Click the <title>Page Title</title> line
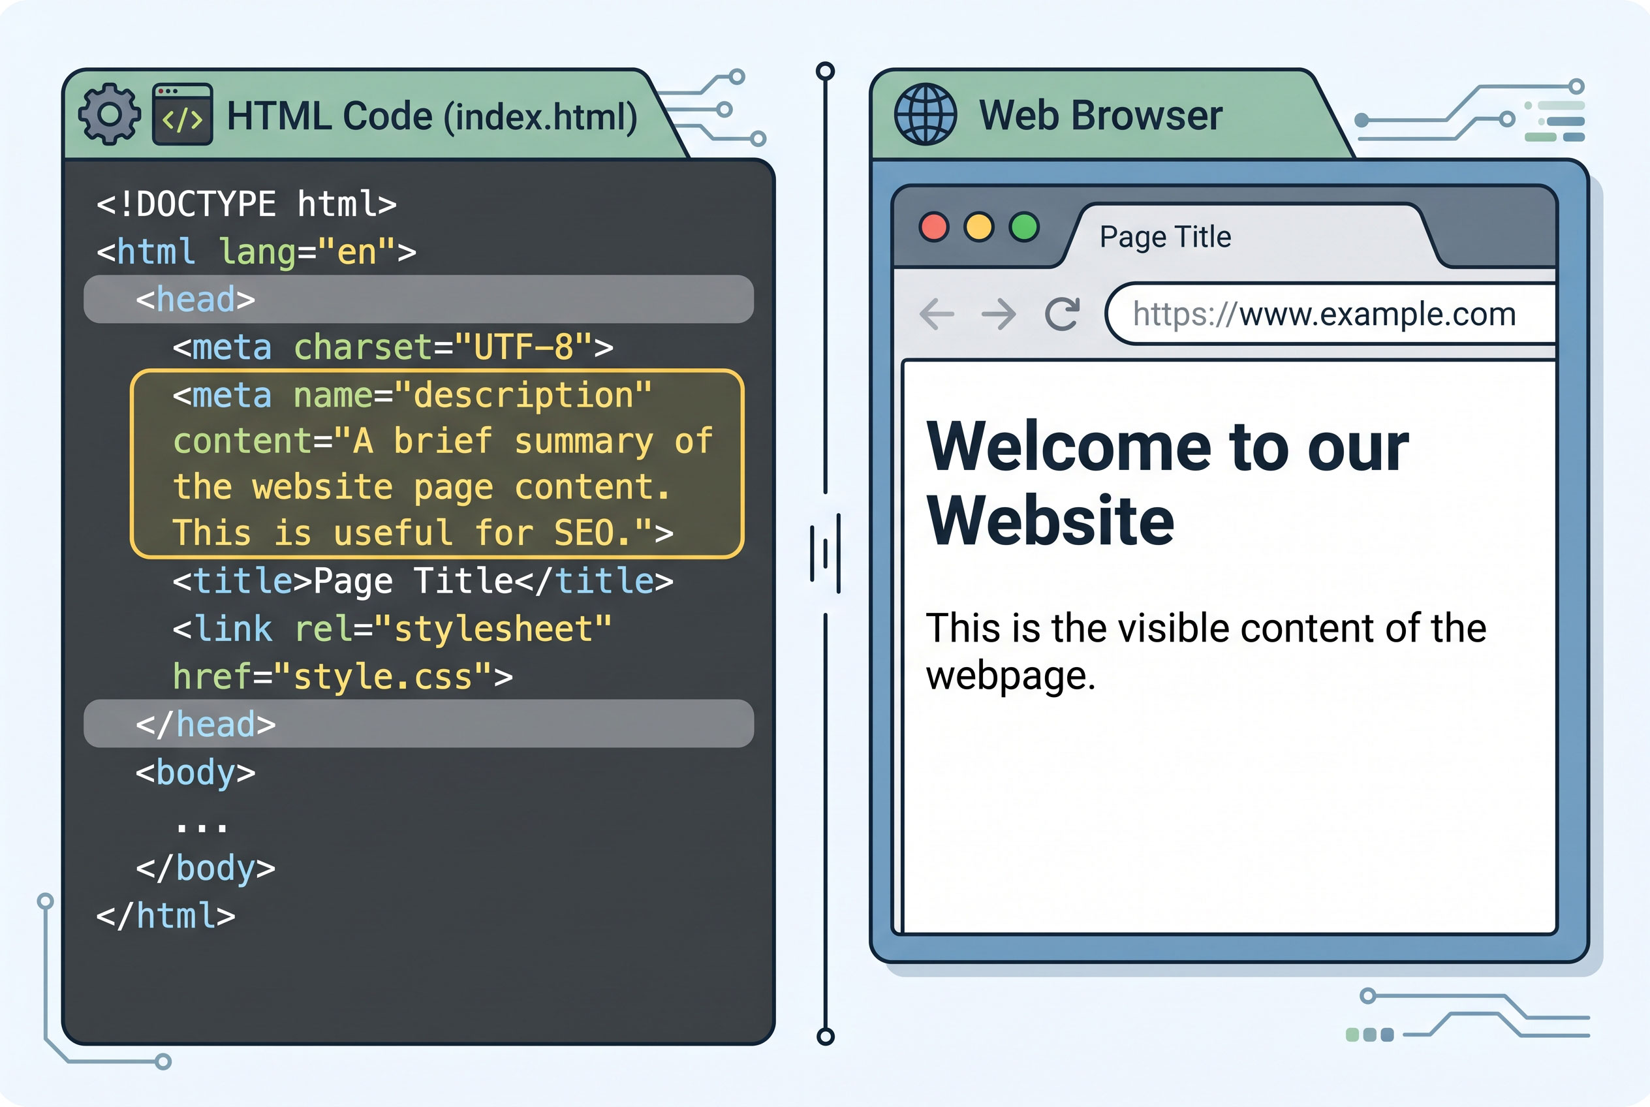1650x1107 pixels. pyautogui.click(x=424, y=581)
